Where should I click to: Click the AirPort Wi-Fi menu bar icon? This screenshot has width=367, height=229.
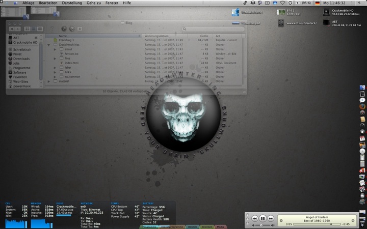point(282,3)
